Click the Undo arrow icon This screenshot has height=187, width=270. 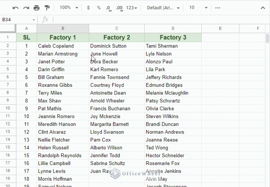click(x=15, y=8)
